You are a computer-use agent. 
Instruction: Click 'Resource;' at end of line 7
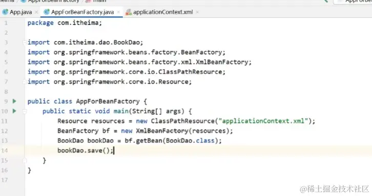pyautogui.click(x=175, y=82)
